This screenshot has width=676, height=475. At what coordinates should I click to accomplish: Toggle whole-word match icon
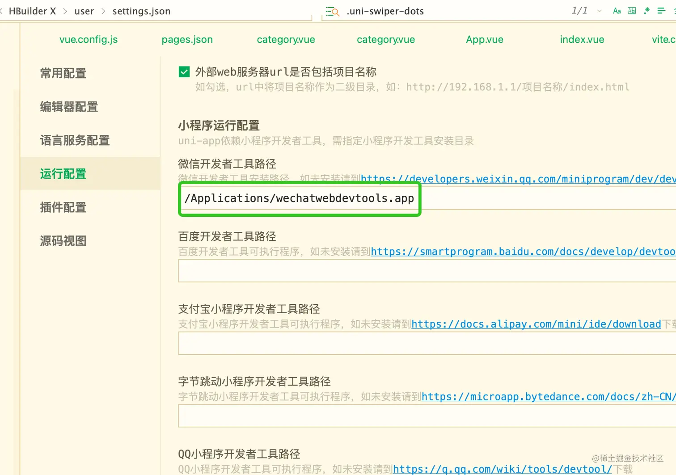click(632, 11)
